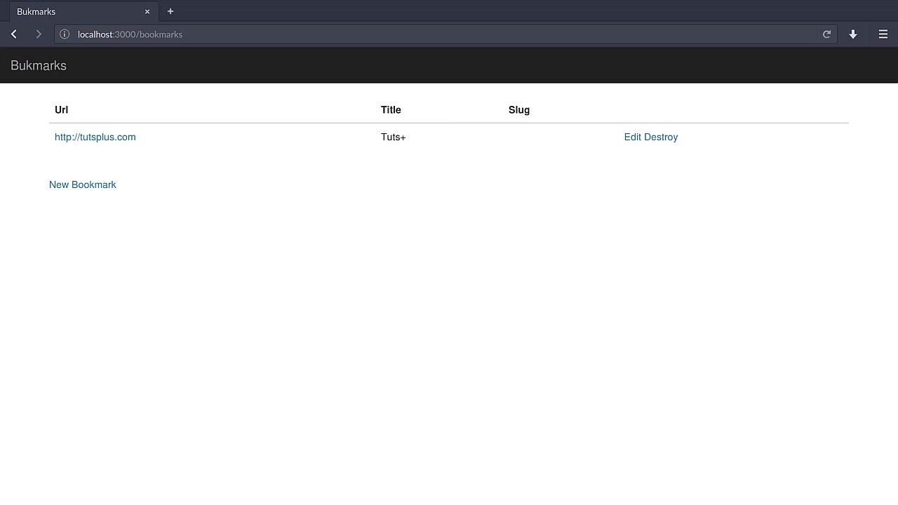The image size is (898, 505).
Task: Click the Bukmarks navbar brand link
Action: tap(39, 65)
